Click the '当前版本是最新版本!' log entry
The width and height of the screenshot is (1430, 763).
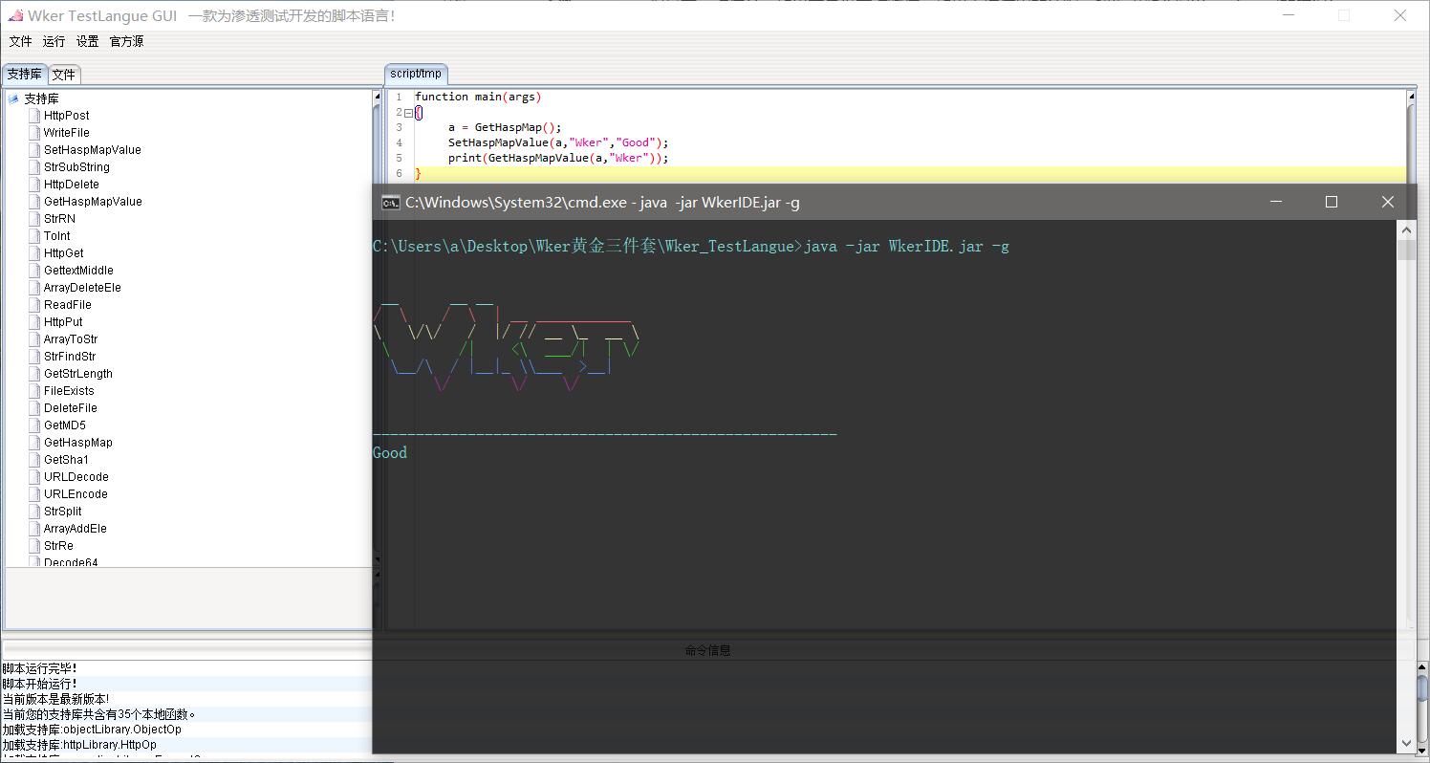coord(55,699)
